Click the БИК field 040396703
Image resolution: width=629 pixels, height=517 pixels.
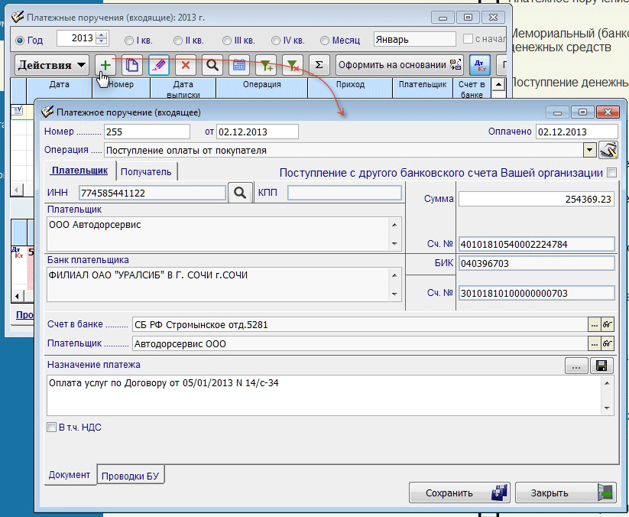(x=537, y=263)
